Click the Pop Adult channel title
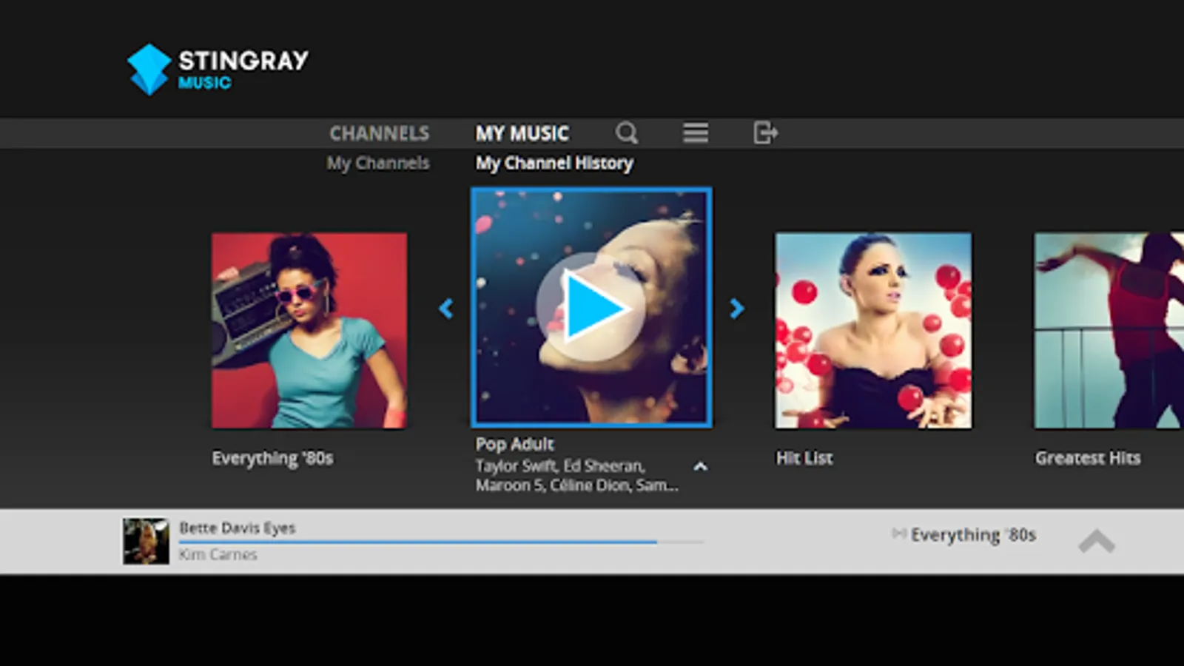This screenshot has height=666, width=1184. 514,444
